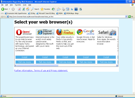This screenshot has height=98, width=135.
Task: Tell me more about Safari
Action: (x=106, y=62)
